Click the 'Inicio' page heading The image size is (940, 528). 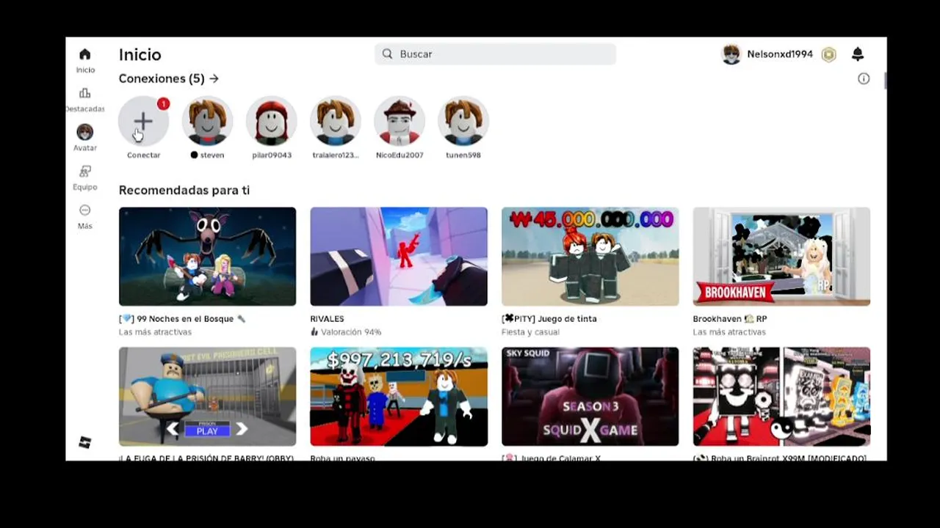pyautogui.click(x=140, y=54)
